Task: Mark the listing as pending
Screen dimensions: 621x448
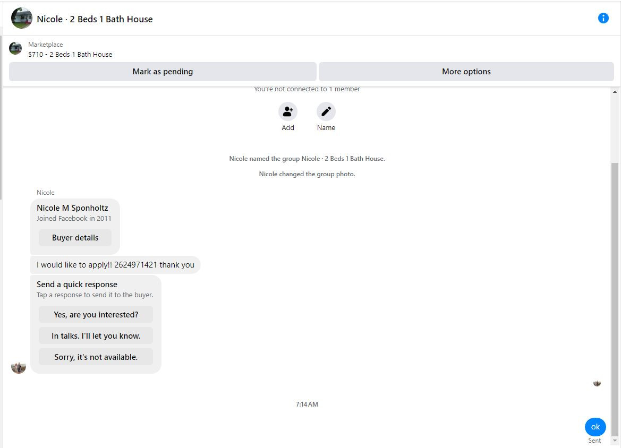Action: tap(163, 72)
